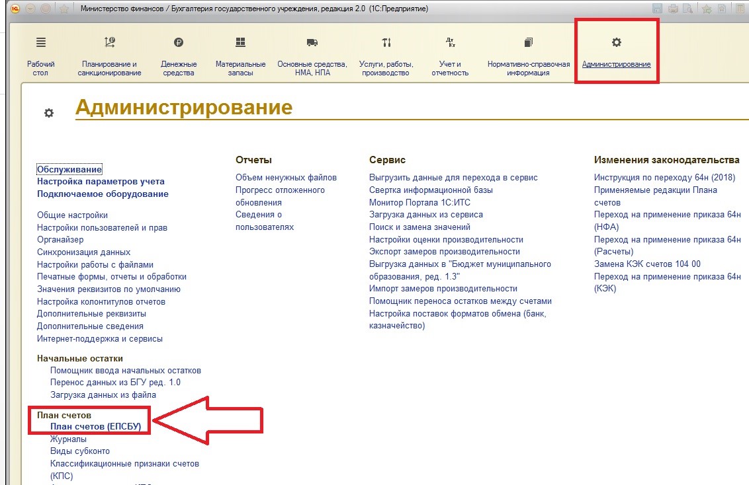Open Загрузка данных из сервиса
Viewport: 749px width, 485px height.
click(426, 215)
